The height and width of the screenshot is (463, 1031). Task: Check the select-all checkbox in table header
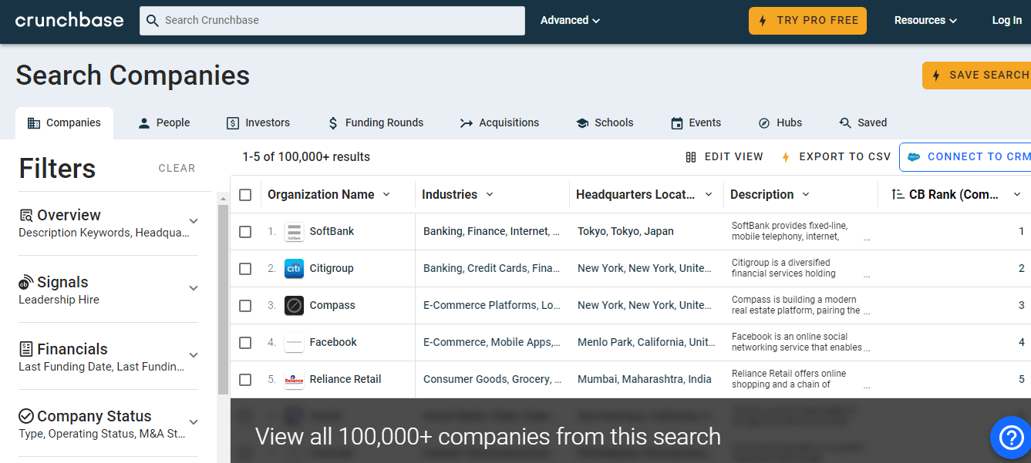coord(245,195)
